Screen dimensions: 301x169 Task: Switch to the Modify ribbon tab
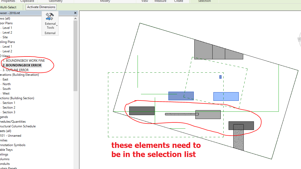[105, 1]
